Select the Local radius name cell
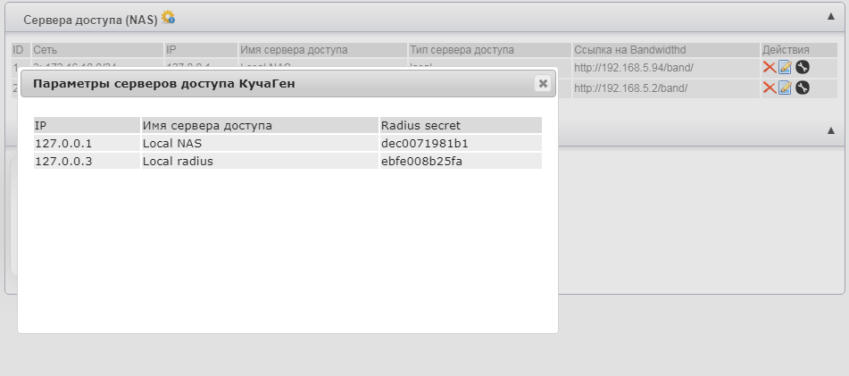849x376 pixels. (178, 162)
